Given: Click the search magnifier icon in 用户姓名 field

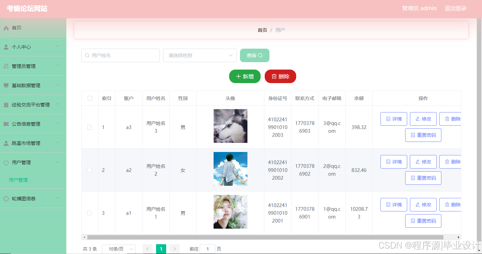Looking at the screenshot, I should click(87, 55).
